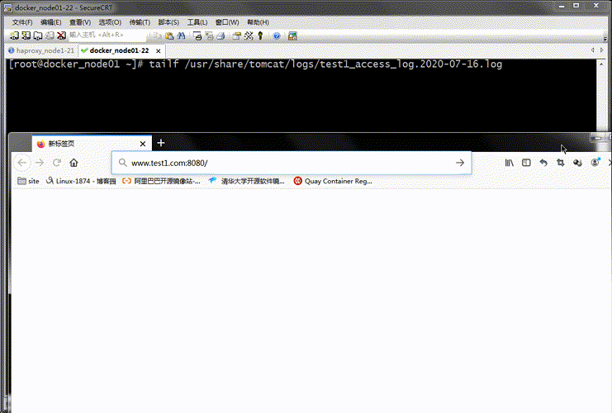Select the Firefox 新标签页 tab

click(92, 144)
